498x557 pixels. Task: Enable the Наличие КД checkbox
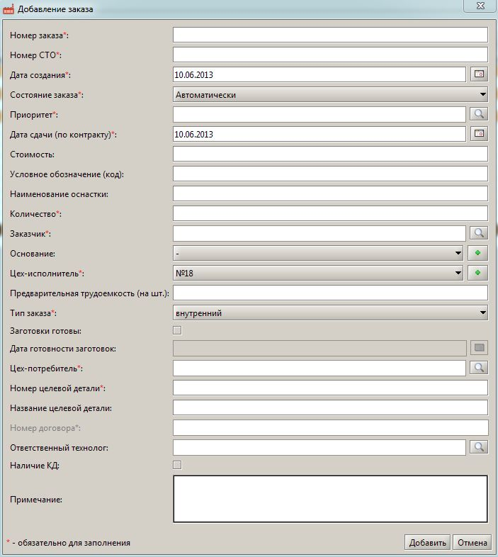pyautogui.click(x=177, y=465)
